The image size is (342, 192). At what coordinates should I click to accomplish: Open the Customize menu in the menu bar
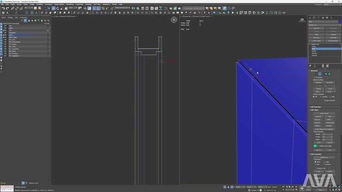pyautogui.click(x=79, y=4)
